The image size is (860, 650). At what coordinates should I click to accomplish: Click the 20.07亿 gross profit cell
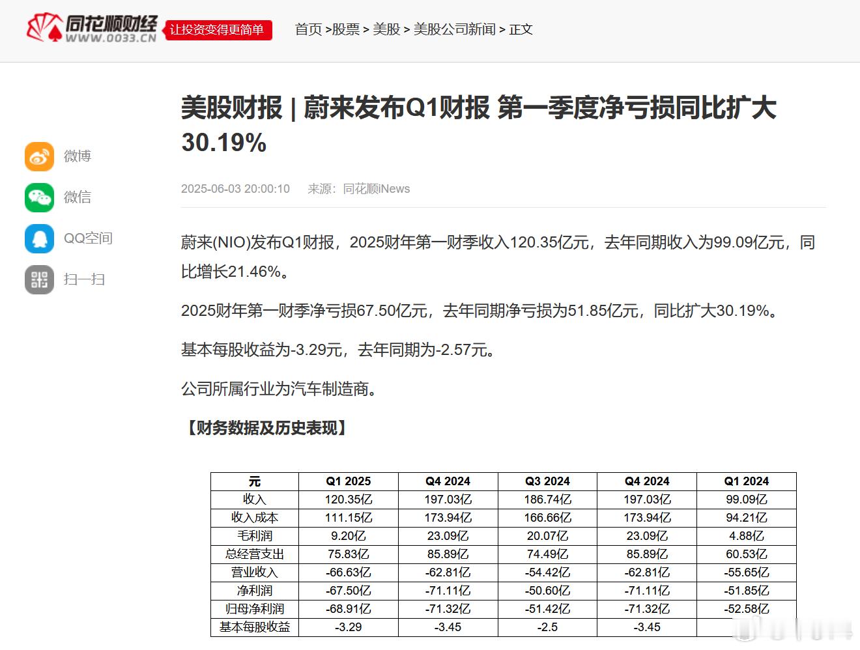point(547,536)
